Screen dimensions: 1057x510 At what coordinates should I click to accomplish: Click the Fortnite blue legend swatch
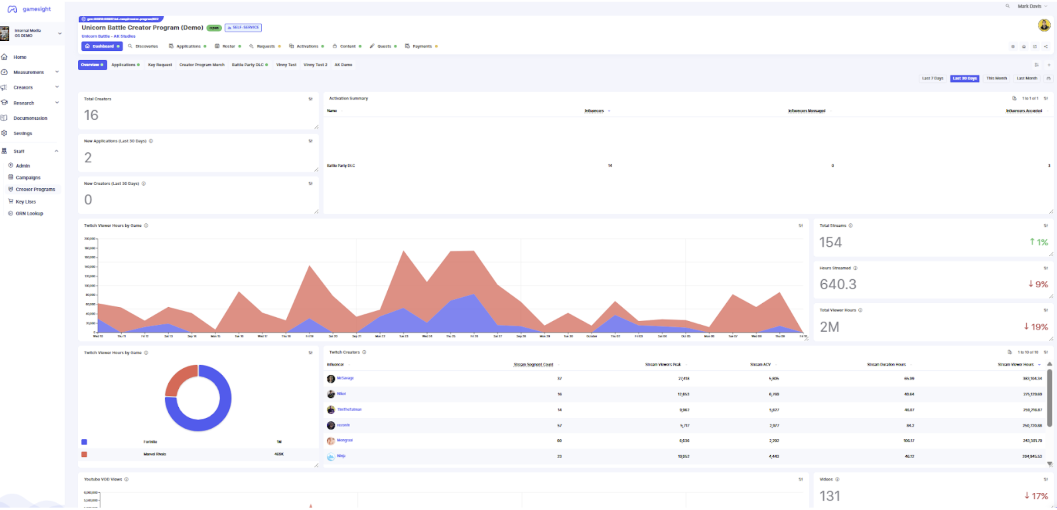84,442
